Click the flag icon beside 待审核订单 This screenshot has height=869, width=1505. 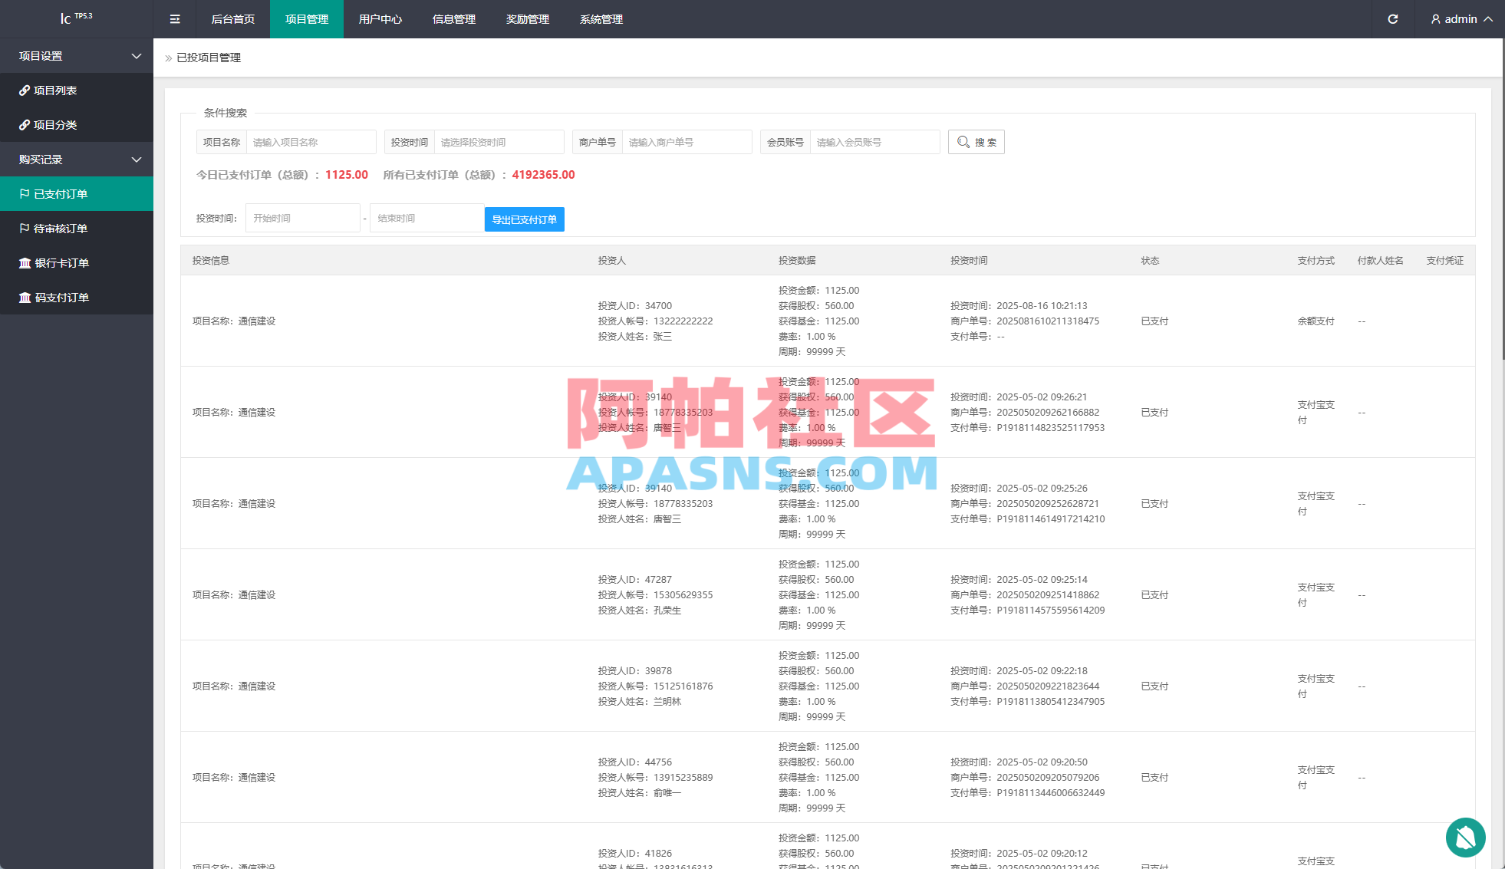tap(25, 228)
